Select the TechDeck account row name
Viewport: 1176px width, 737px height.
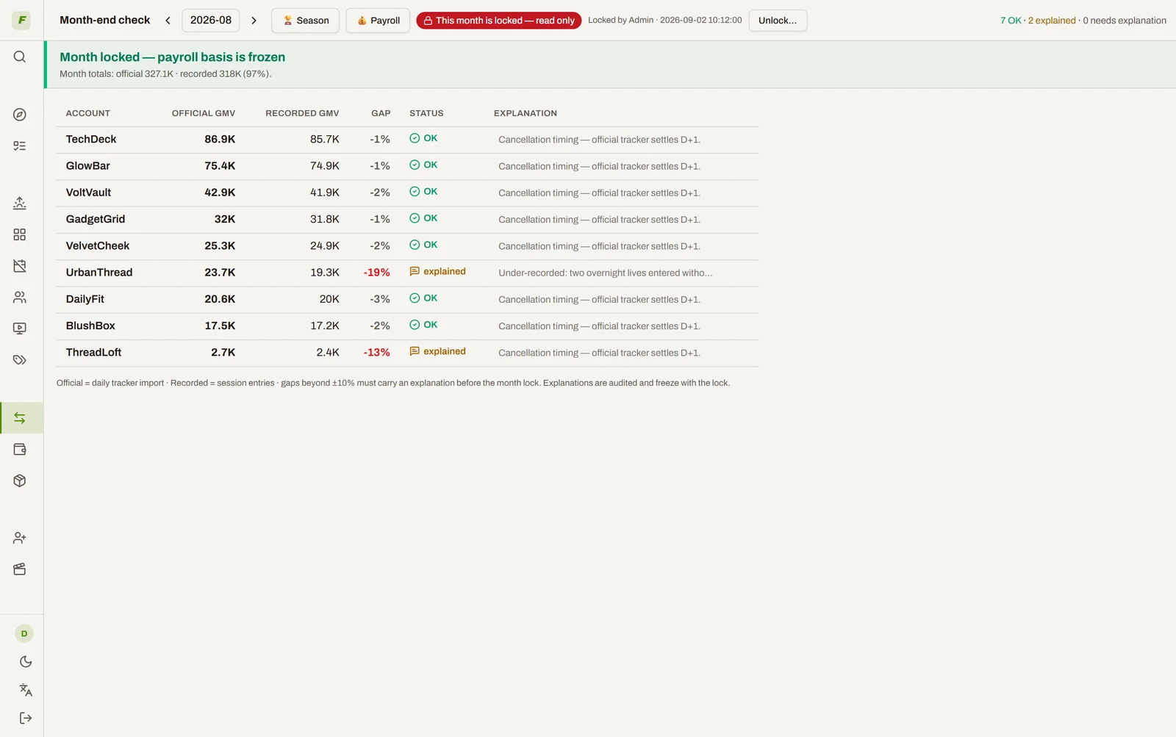click(x=91, y=139)
